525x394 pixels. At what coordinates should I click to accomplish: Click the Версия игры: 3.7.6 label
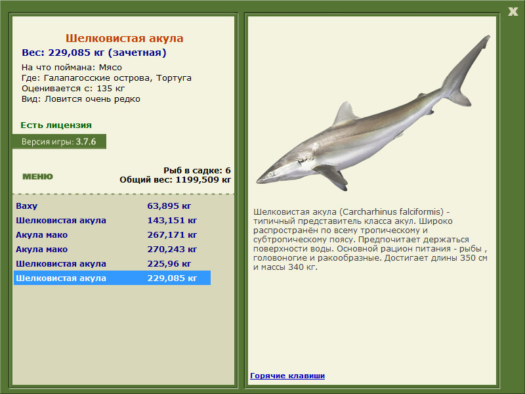[x=59, y=141]
